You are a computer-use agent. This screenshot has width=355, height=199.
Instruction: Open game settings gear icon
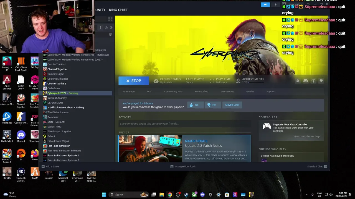[298, 81]
